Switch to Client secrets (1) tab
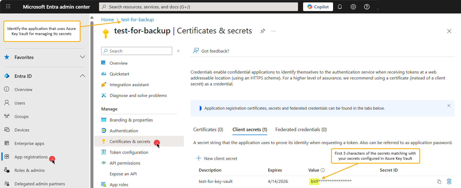Screen dimensions: 461x188 (x=250, y=130)
